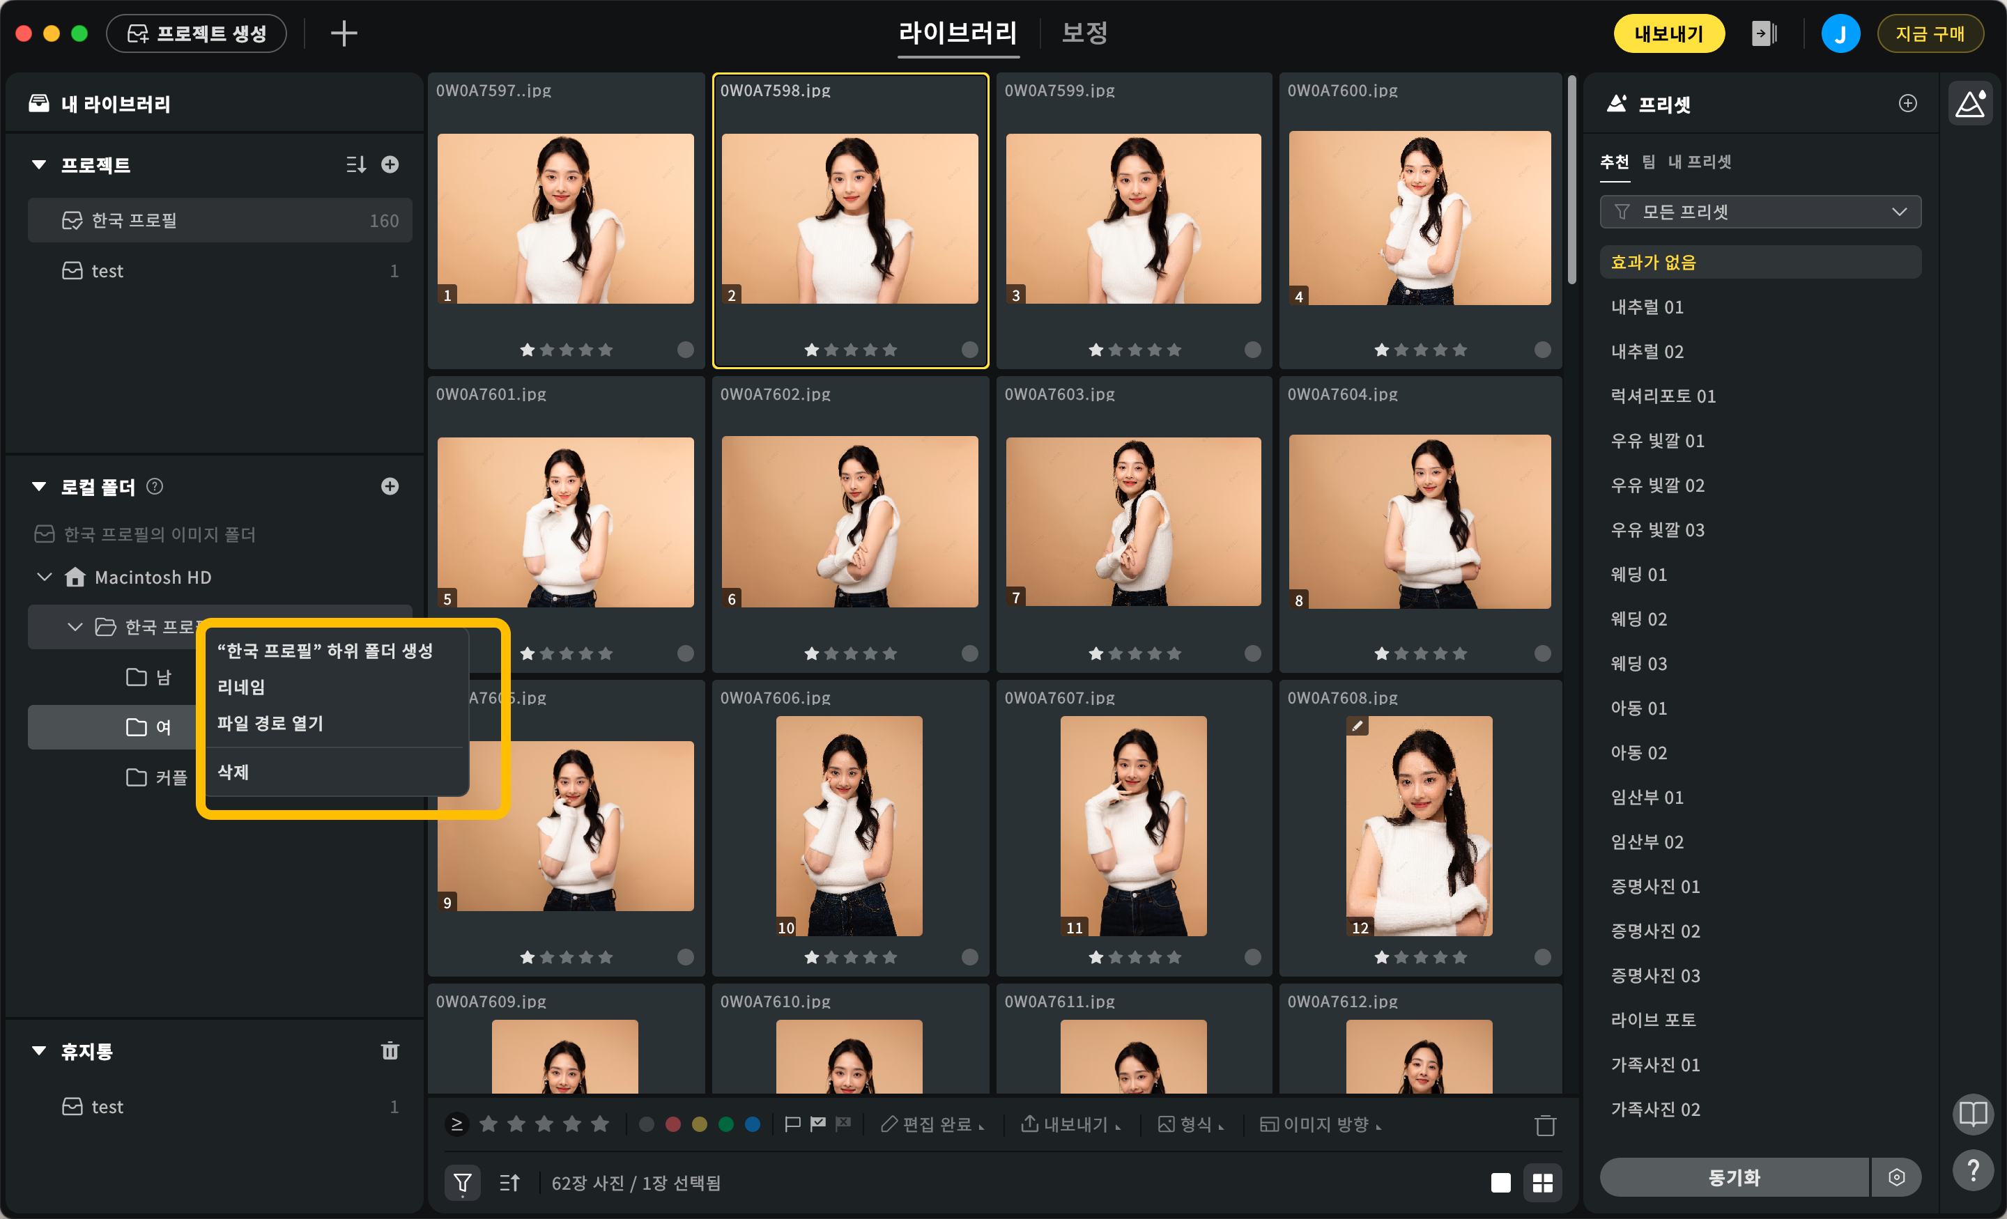This screenshot has height=1219, width=2007.
Task: Collapse the 프로젝트 section
Action: 38,164
